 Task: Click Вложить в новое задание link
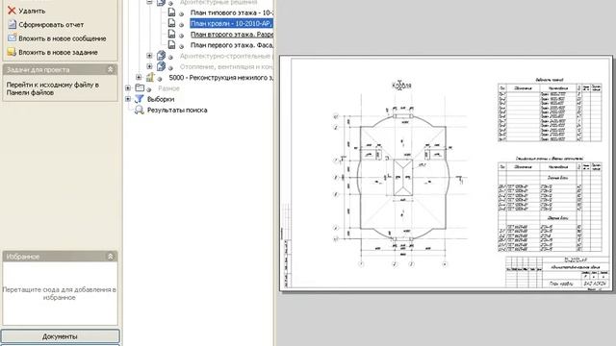tap(58, 52)
